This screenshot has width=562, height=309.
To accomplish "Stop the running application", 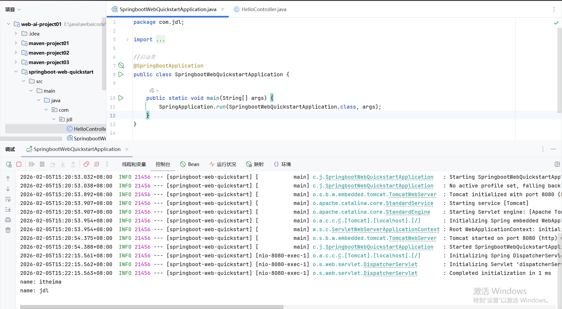I will coord(19,164).
